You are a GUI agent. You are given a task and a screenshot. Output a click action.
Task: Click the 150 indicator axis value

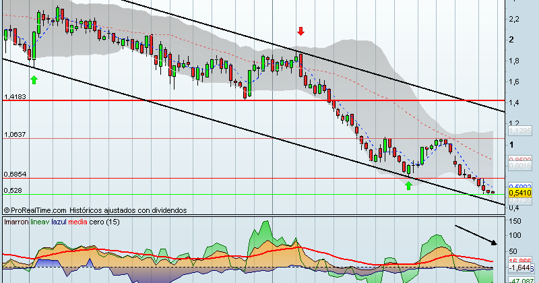(x=515, y=221)
